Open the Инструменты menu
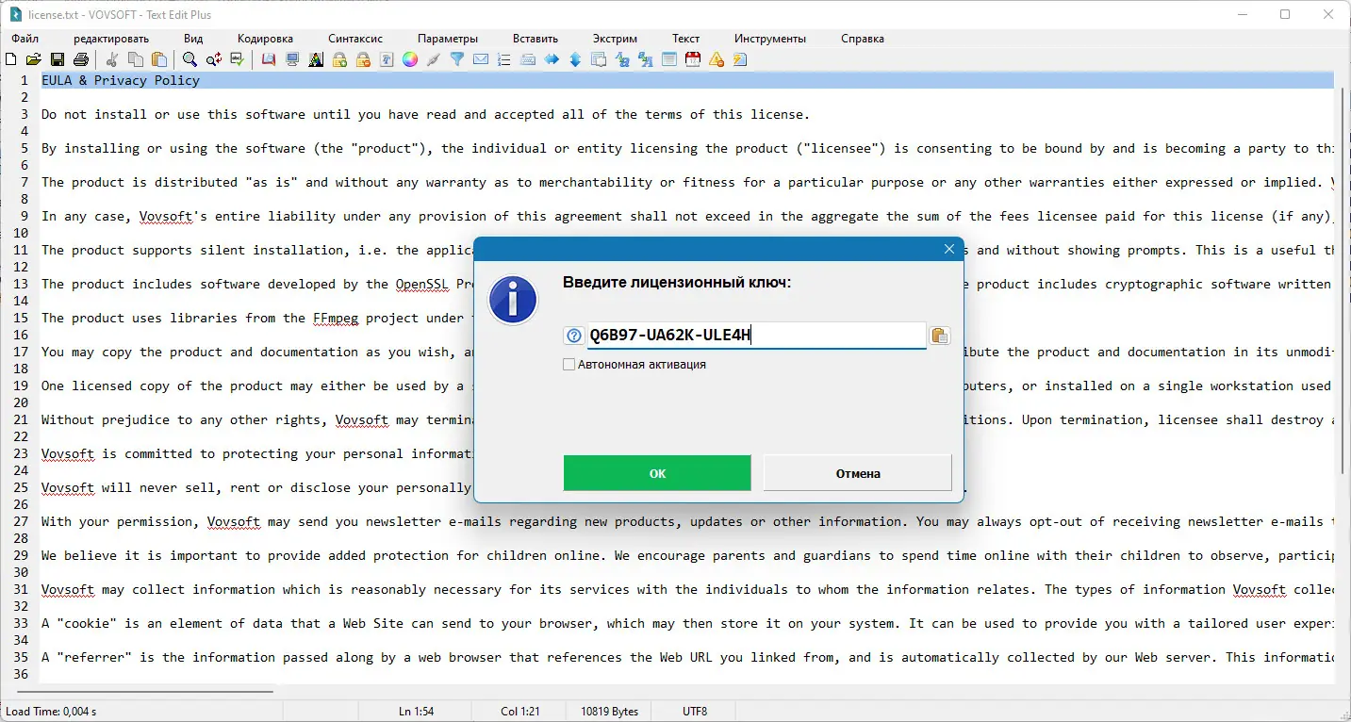Viewport: 1351px width, 722px height. pyautogui.click(x=770, y=39)
